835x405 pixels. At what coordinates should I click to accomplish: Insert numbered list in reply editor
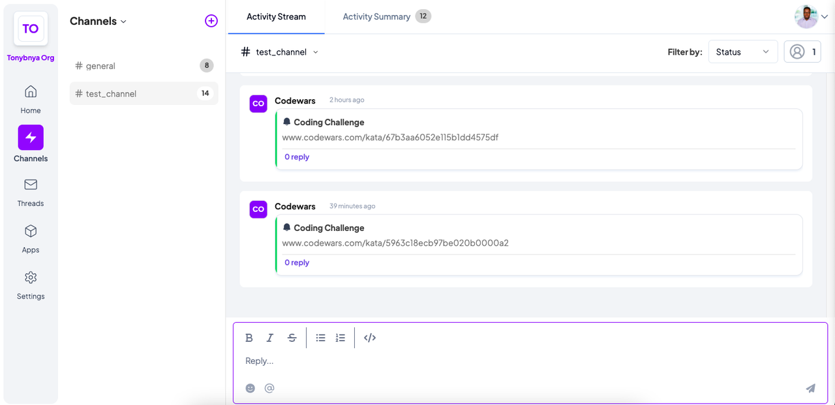coord(341,338)
